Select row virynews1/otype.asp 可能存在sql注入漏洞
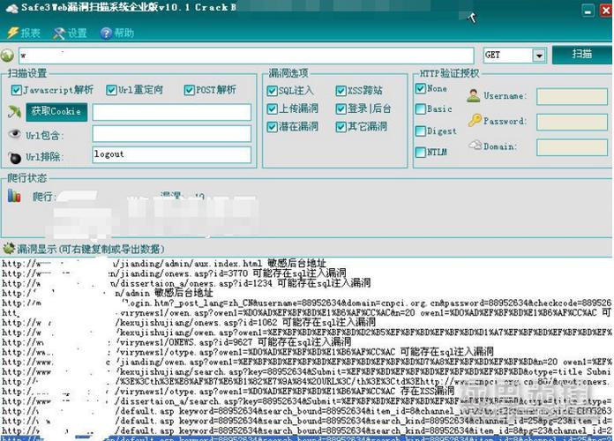 [x=248, y=352]
